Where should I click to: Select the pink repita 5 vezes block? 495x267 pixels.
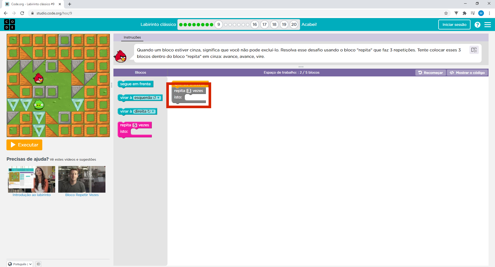tap(135, 130)
